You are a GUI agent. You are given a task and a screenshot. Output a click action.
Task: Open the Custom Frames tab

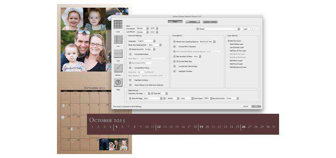click(x=210, y=22)
